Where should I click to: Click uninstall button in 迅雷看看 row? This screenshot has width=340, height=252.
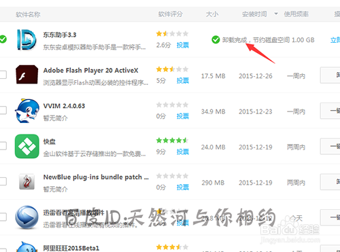tap(330, 217)
